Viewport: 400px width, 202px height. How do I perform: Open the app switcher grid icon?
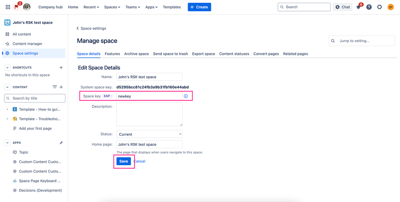(x=8, y=7)
